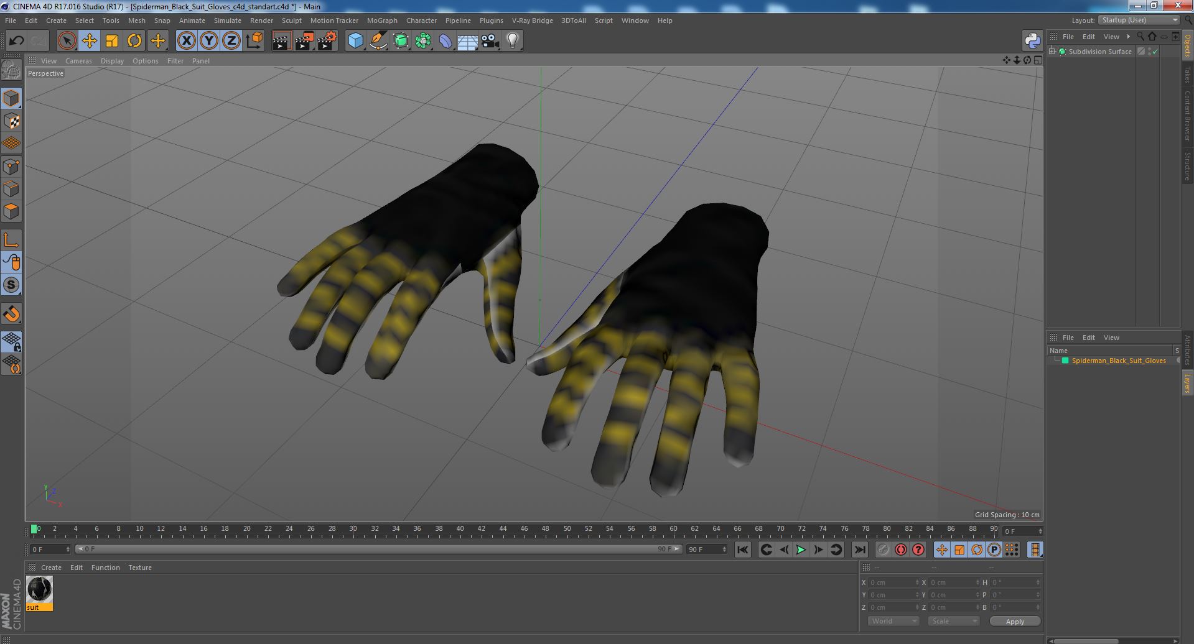Viewport: 1194px width, 644px height.
Task: Open material manager Texture menu
Action: coord(140,568)
